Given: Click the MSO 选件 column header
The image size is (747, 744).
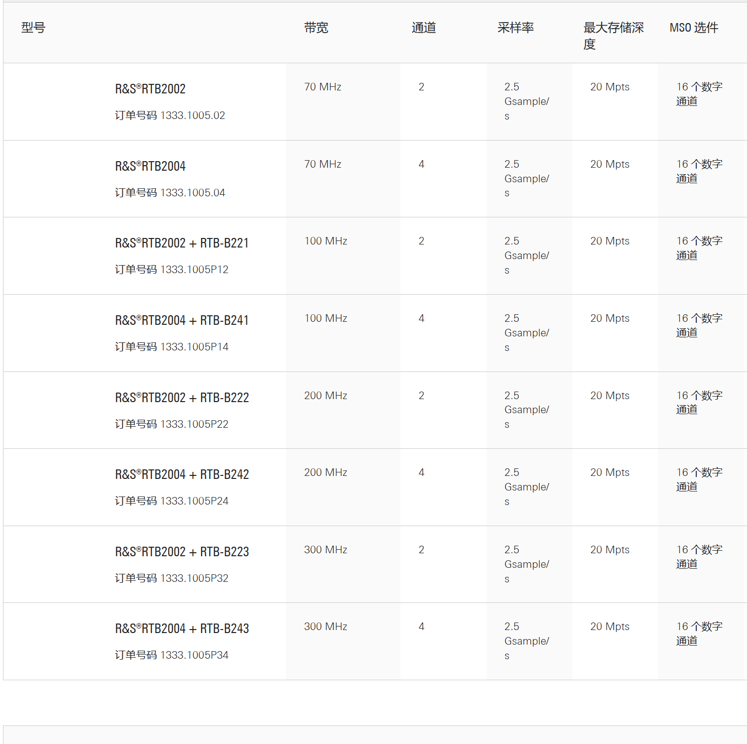Looking at the screenshot, I should coord(694,28).
